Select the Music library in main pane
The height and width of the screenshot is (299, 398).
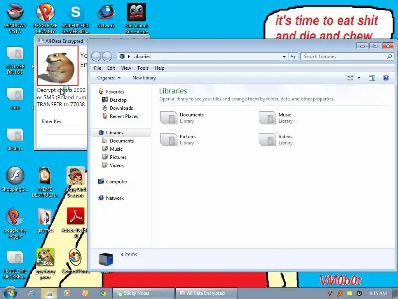[x=276, y=118]
